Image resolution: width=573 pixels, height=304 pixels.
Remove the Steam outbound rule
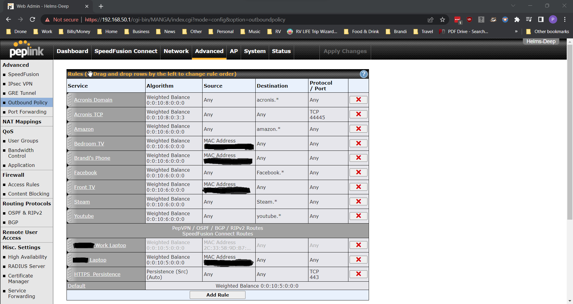click(x=358, y=202)
